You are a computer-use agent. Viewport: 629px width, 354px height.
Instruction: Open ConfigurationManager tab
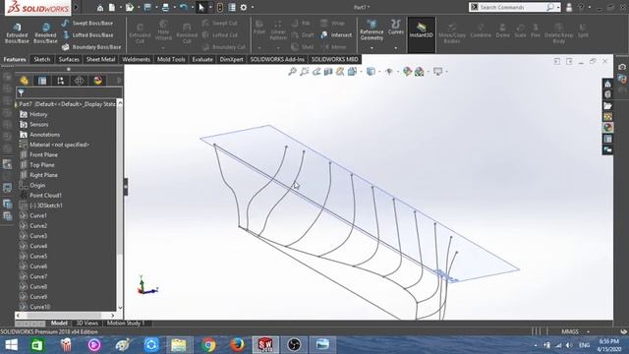(61, 81)
